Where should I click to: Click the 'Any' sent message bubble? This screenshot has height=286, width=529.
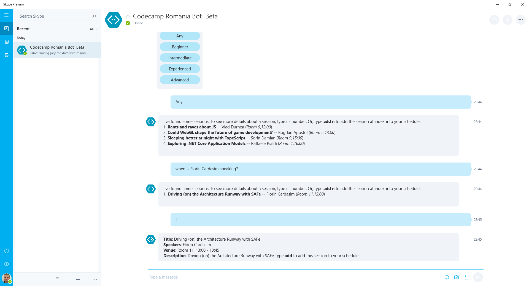(x=321, y=102)
